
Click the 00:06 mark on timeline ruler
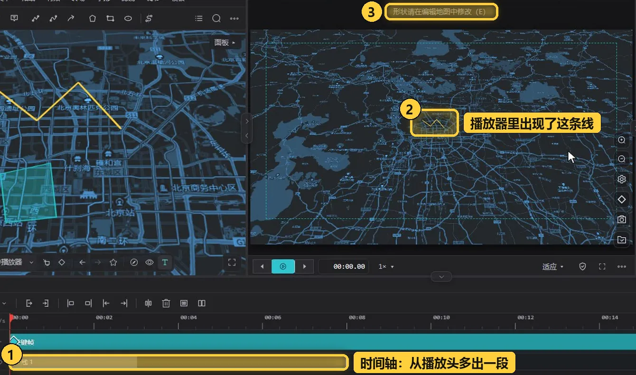(x=273, y=318)
